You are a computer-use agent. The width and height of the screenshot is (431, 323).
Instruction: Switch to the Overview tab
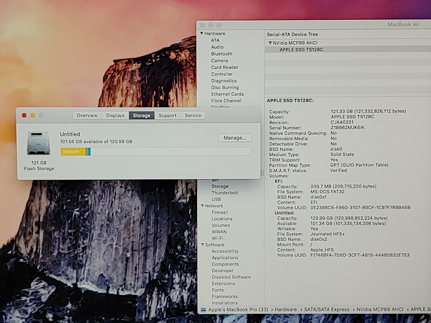coord(87,115)
